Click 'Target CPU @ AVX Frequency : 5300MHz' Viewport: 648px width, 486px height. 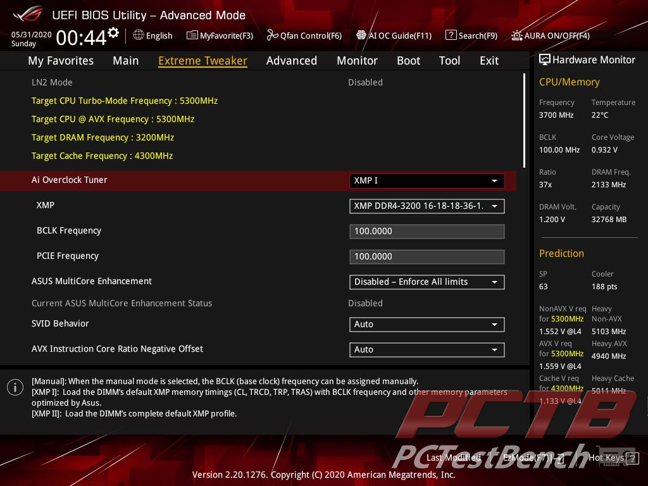[x=113, y=119]
